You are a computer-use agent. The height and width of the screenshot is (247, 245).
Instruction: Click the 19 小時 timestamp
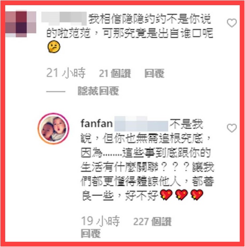(100, 221)
